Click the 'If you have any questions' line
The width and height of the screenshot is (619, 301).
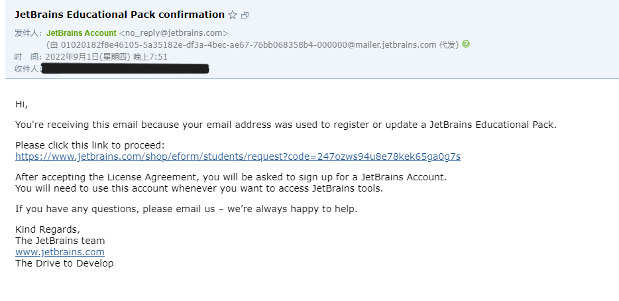point(186,209)
